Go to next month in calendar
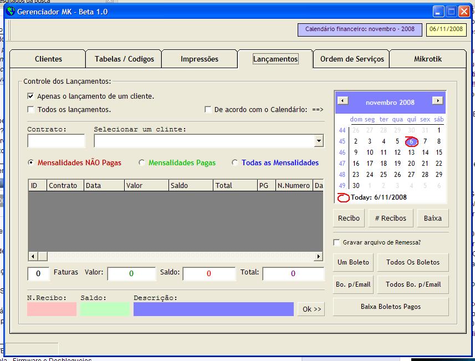475x361 pixels. [437, 100]
